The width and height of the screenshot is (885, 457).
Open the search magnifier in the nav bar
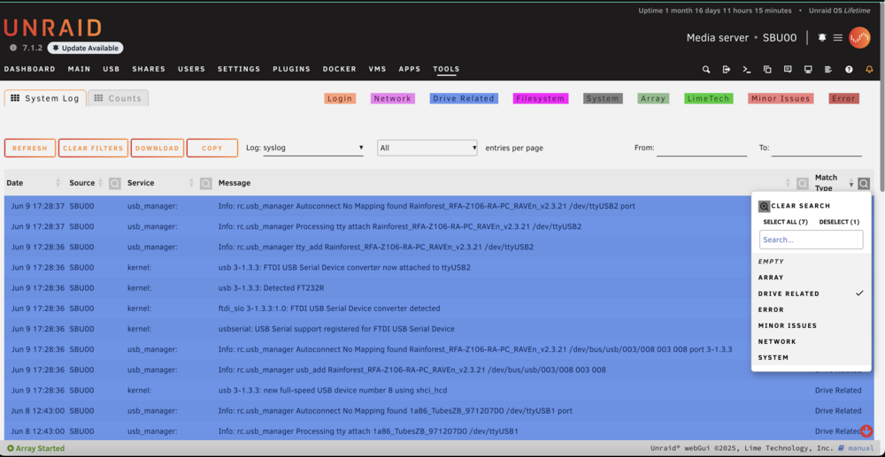706,69
